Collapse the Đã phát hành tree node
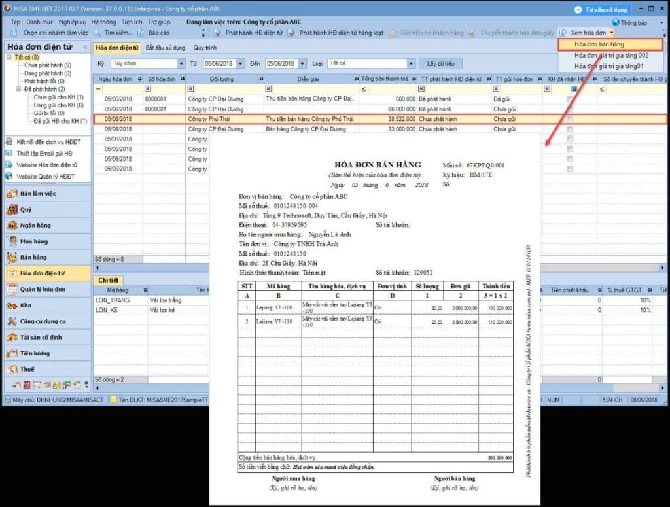Image resolution: width=670 pixels, height=507 pixels. pos(18,89)
